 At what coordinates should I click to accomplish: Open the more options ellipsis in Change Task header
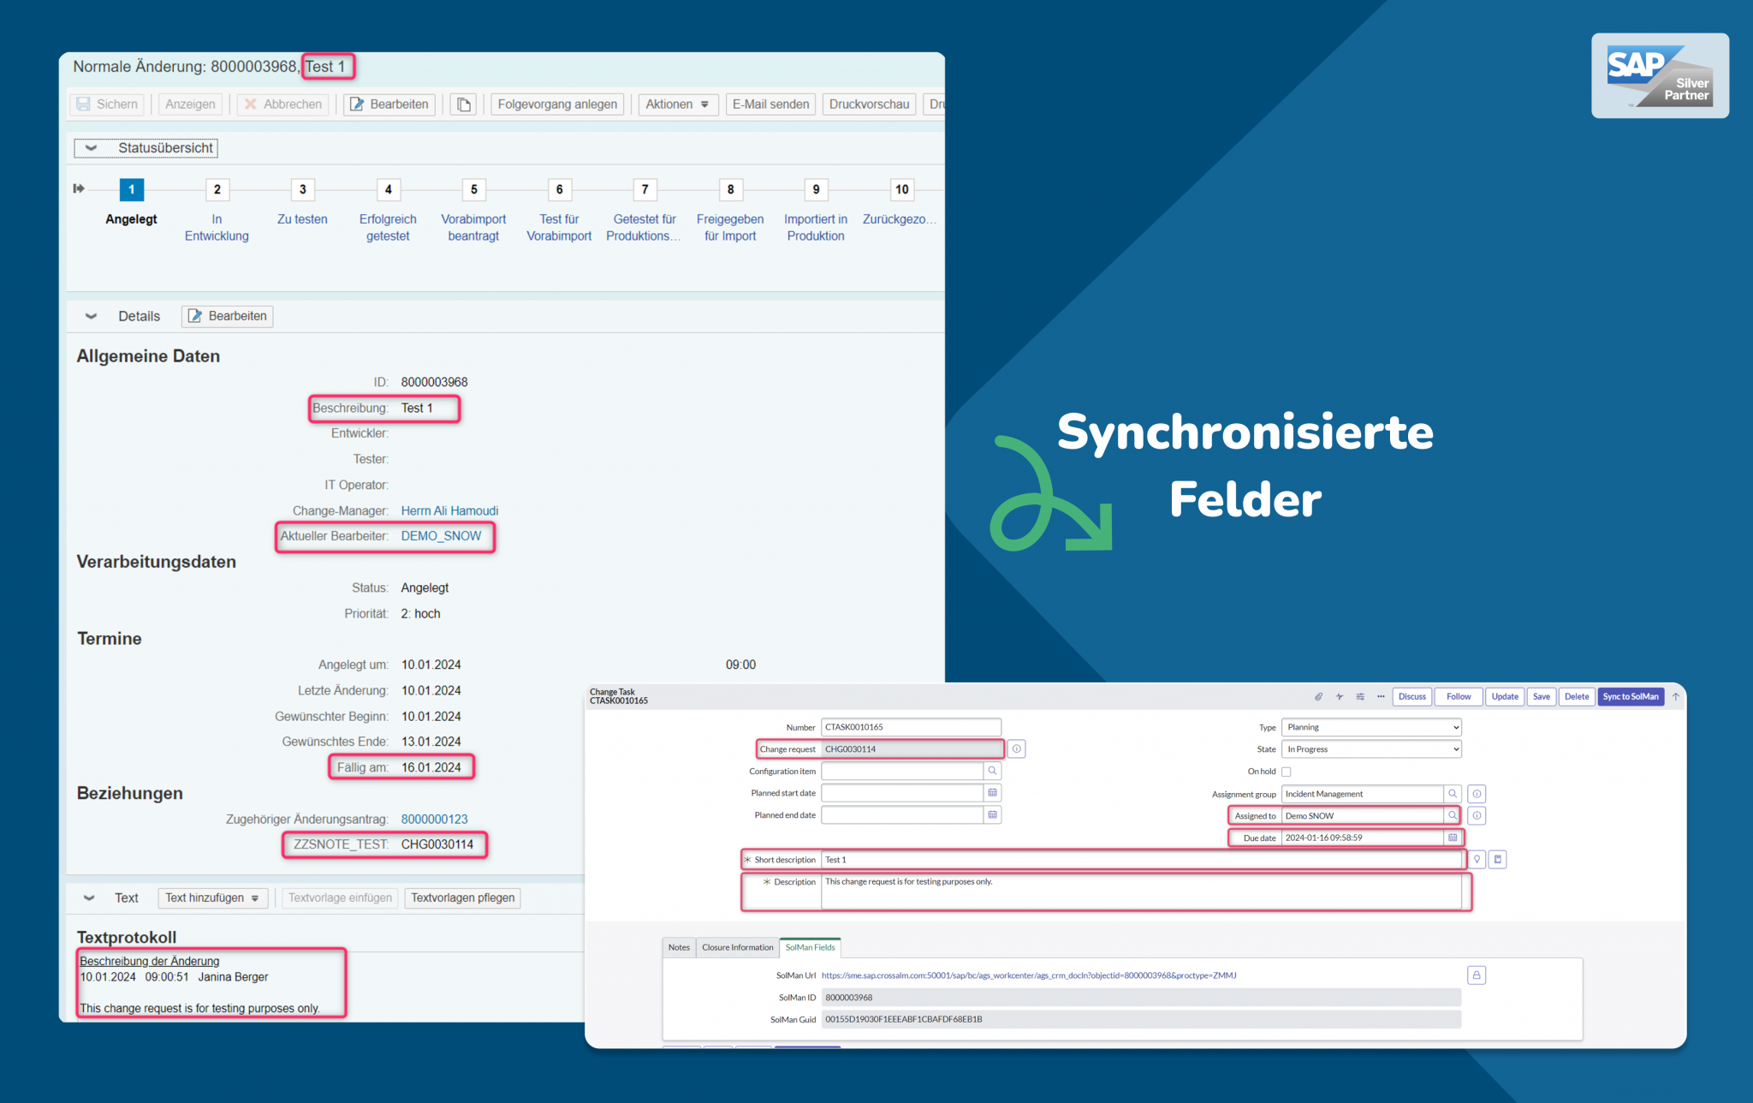[1381, 696]
